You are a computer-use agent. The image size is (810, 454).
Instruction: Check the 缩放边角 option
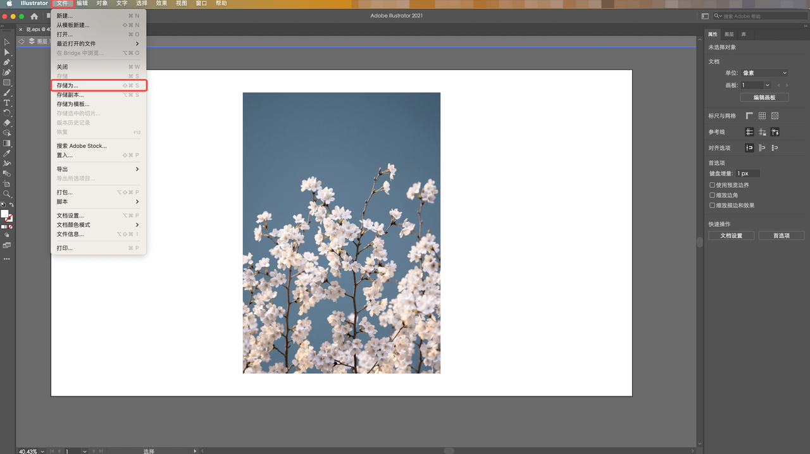tap(712, 195)
